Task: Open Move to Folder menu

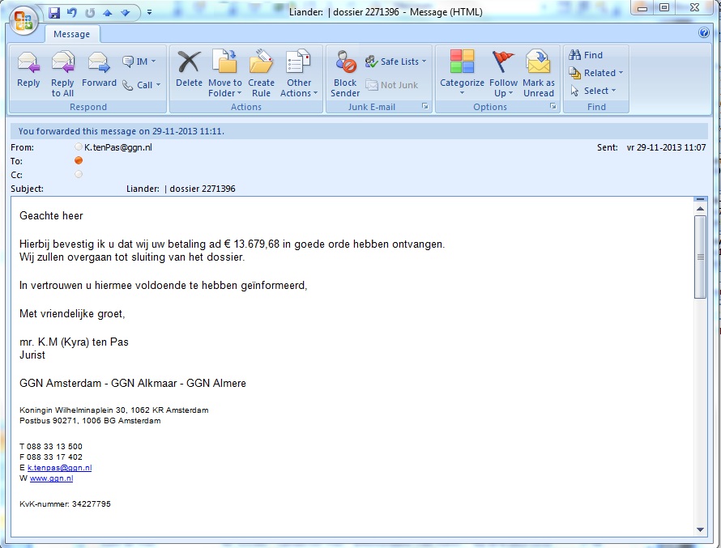Action: pyautogui.click(x=225, y=74)
